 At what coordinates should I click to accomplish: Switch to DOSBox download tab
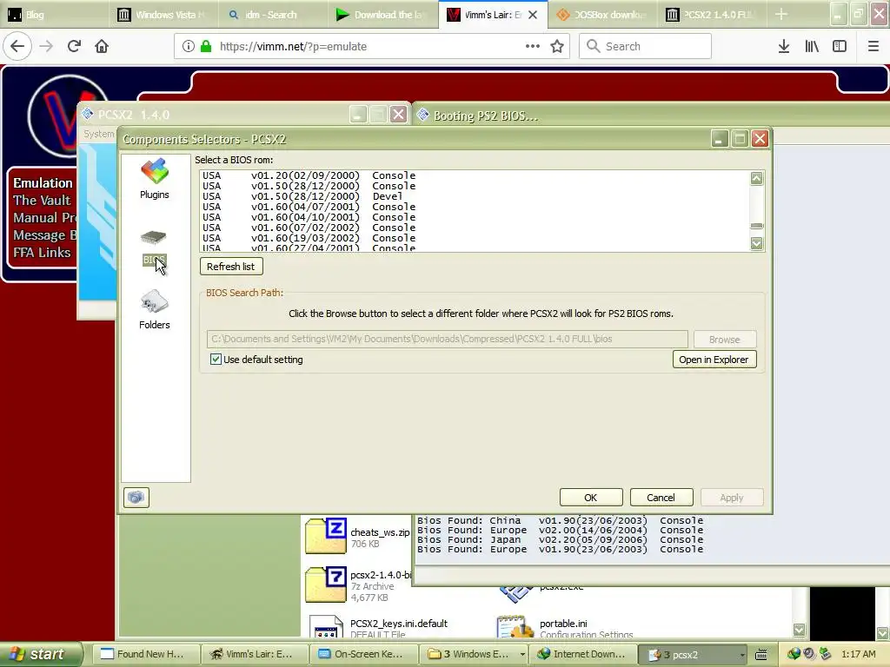point(603,15)
